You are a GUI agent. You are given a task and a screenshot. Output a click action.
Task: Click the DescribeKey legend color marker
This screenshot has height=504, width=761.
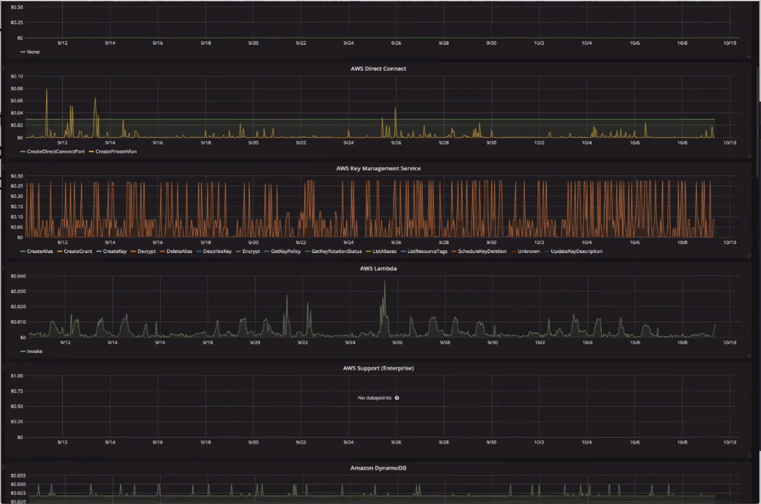click(198, 251)
